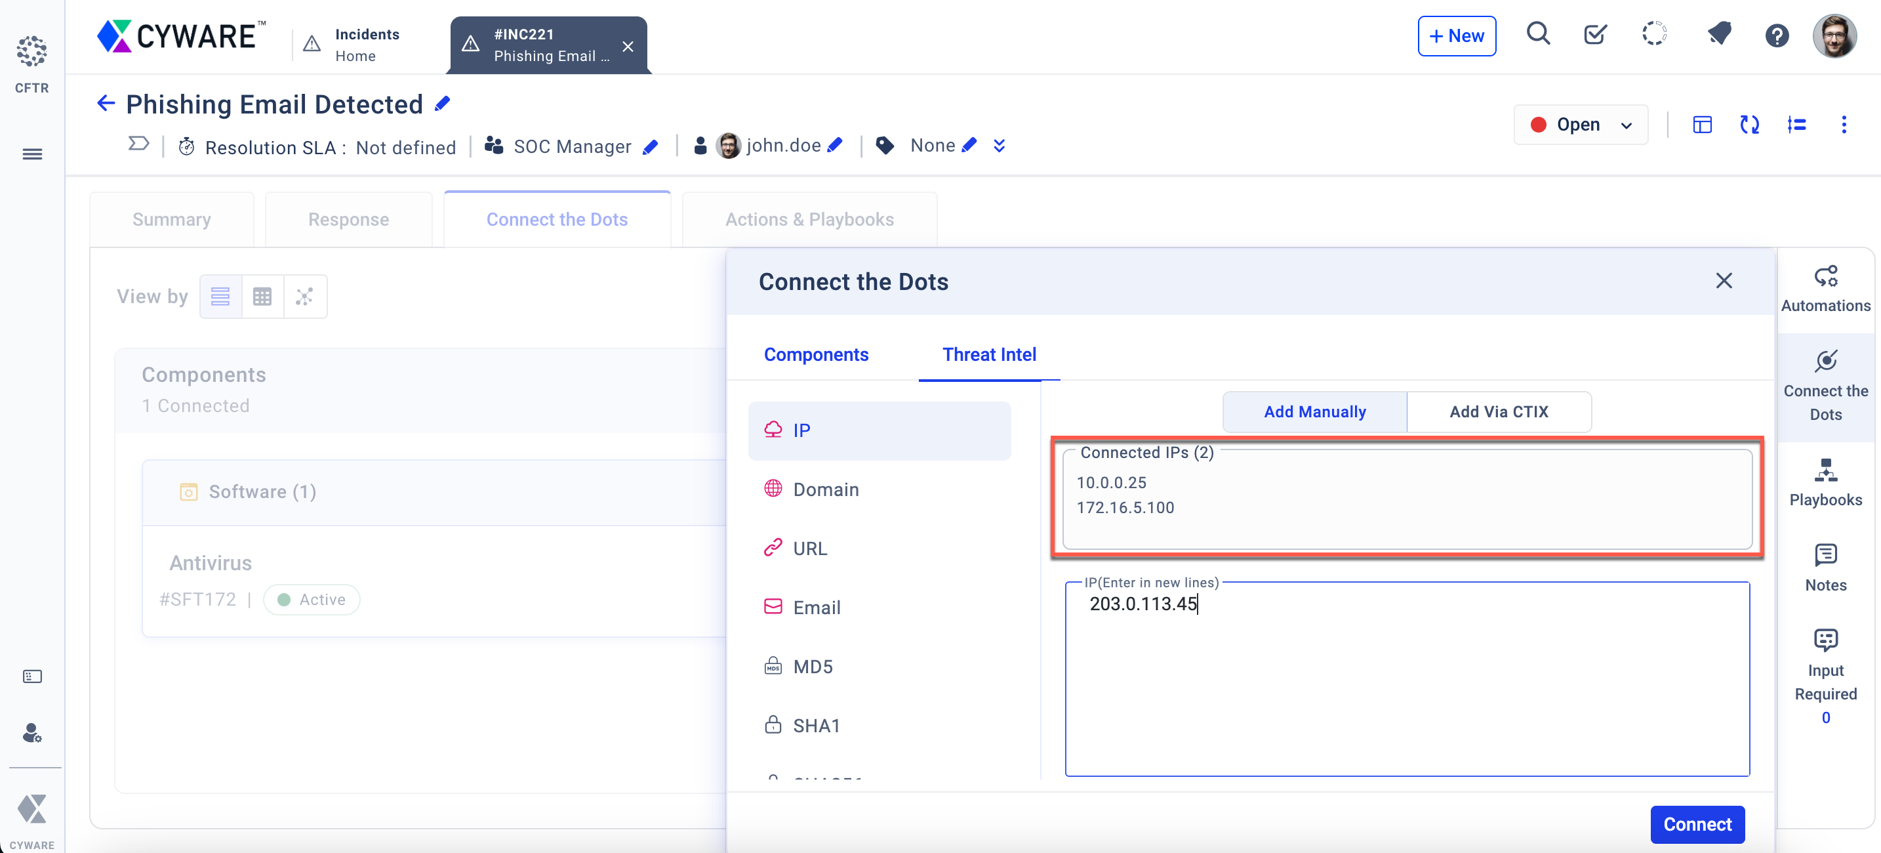Open Notes panel in right sidebar
This screenshot has width=1881, height=853.
[1825, 568]
